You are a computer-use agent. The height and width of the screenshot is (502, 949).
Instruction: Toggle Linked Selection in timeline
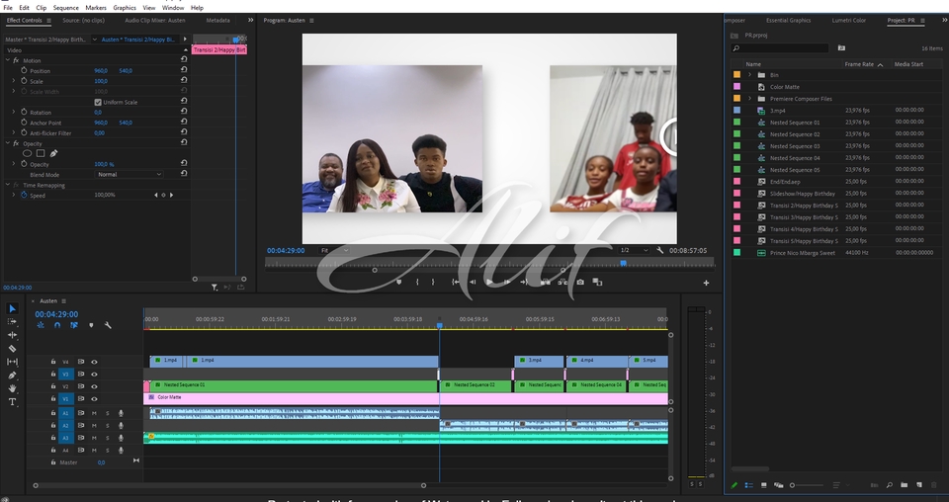[74, 325]
